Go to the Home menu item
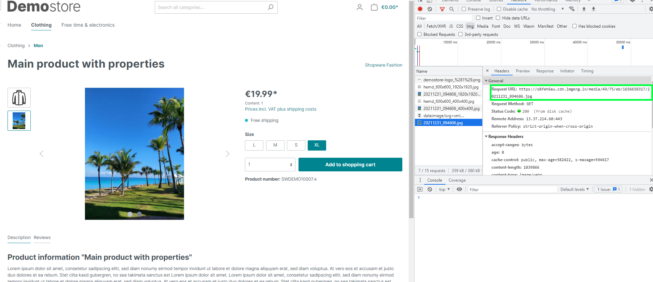 pyautogui.click(x=14, y=25)
